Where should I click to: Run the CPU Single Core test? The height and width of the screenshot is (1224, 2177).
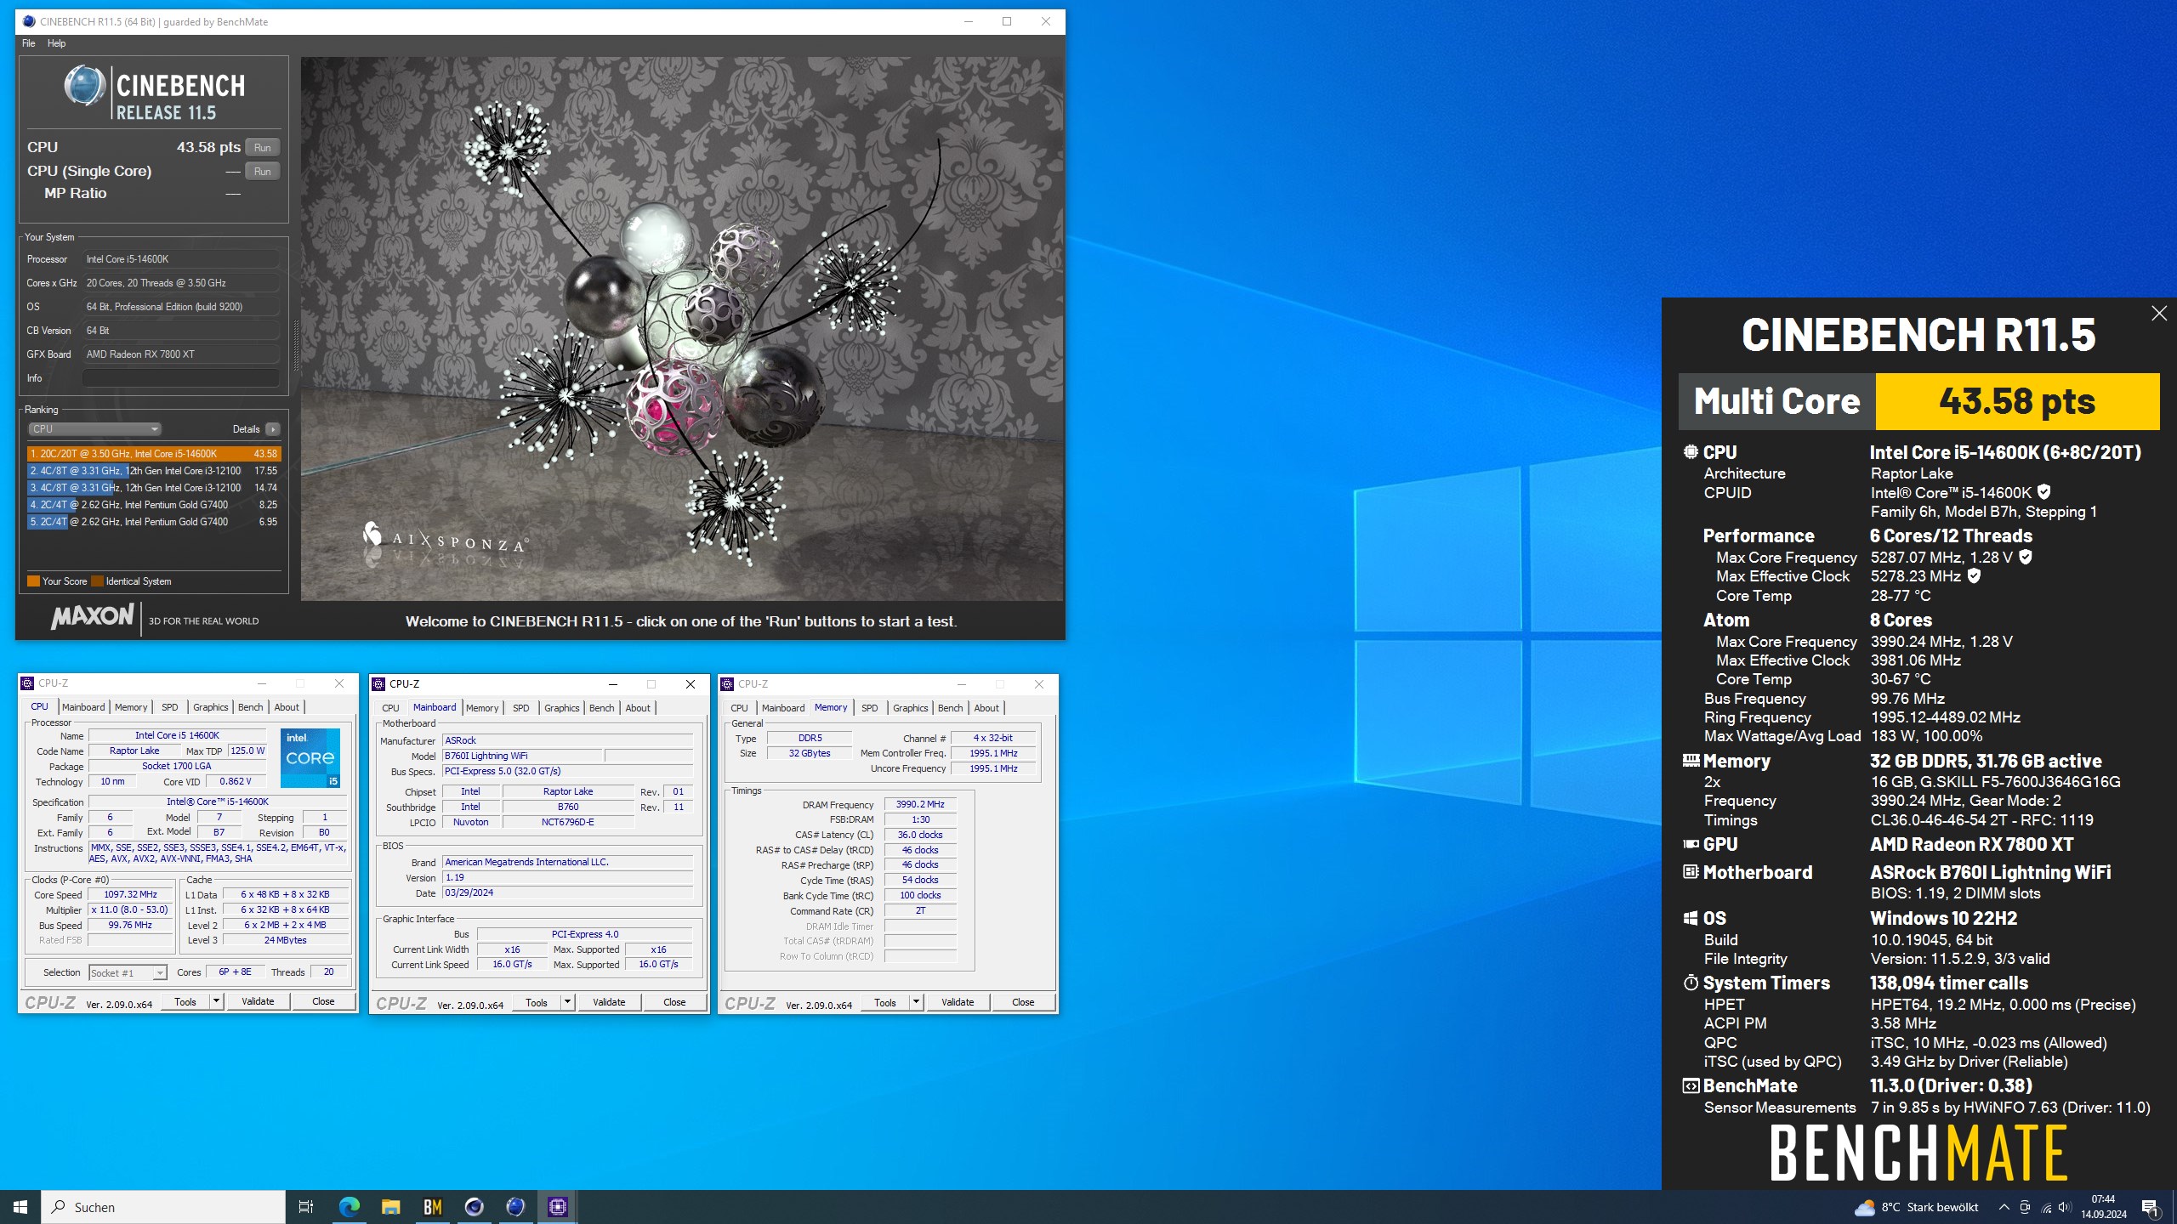tap(262, 171)
